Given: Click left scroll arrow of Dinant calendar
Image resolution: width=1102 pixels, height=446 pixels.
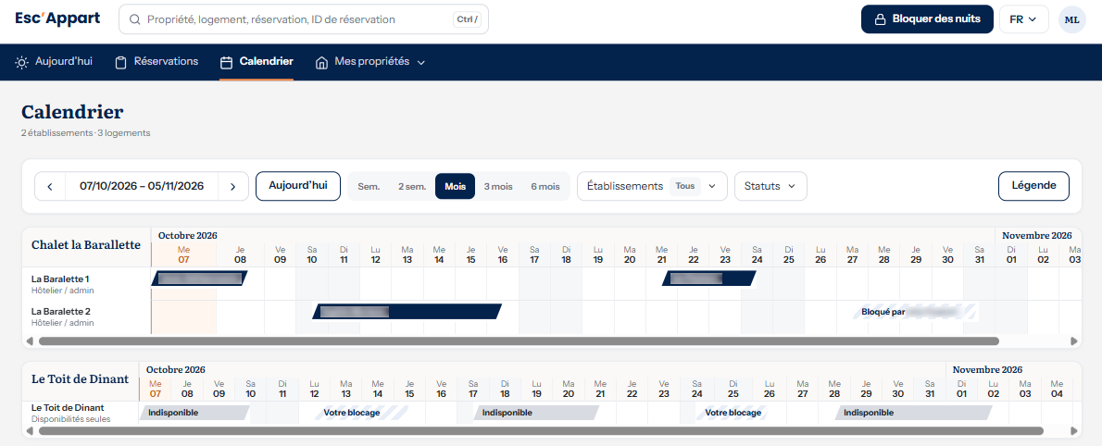Looking at the screenshot, I should pyautogui.click(x=30, y=431).
